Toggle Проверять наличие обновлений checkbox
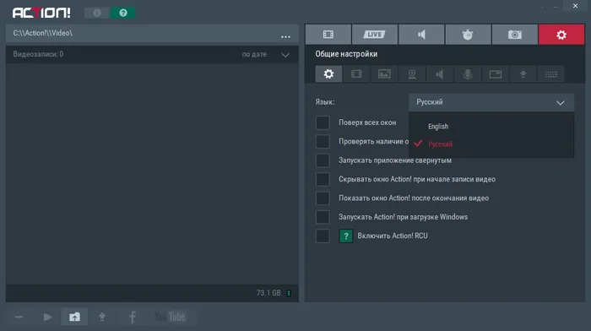The width and height of the screenshot is (591, 331). (x=323, y=141)
